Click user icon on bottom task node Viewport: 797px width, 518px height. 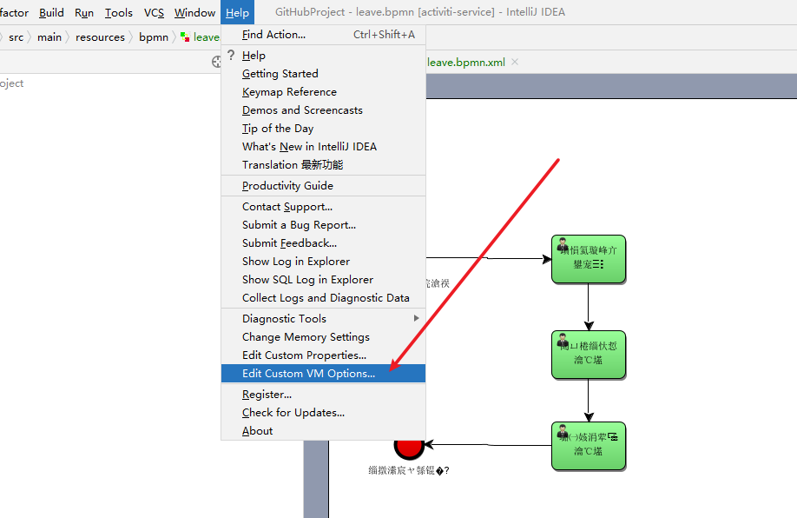[563, 432]
